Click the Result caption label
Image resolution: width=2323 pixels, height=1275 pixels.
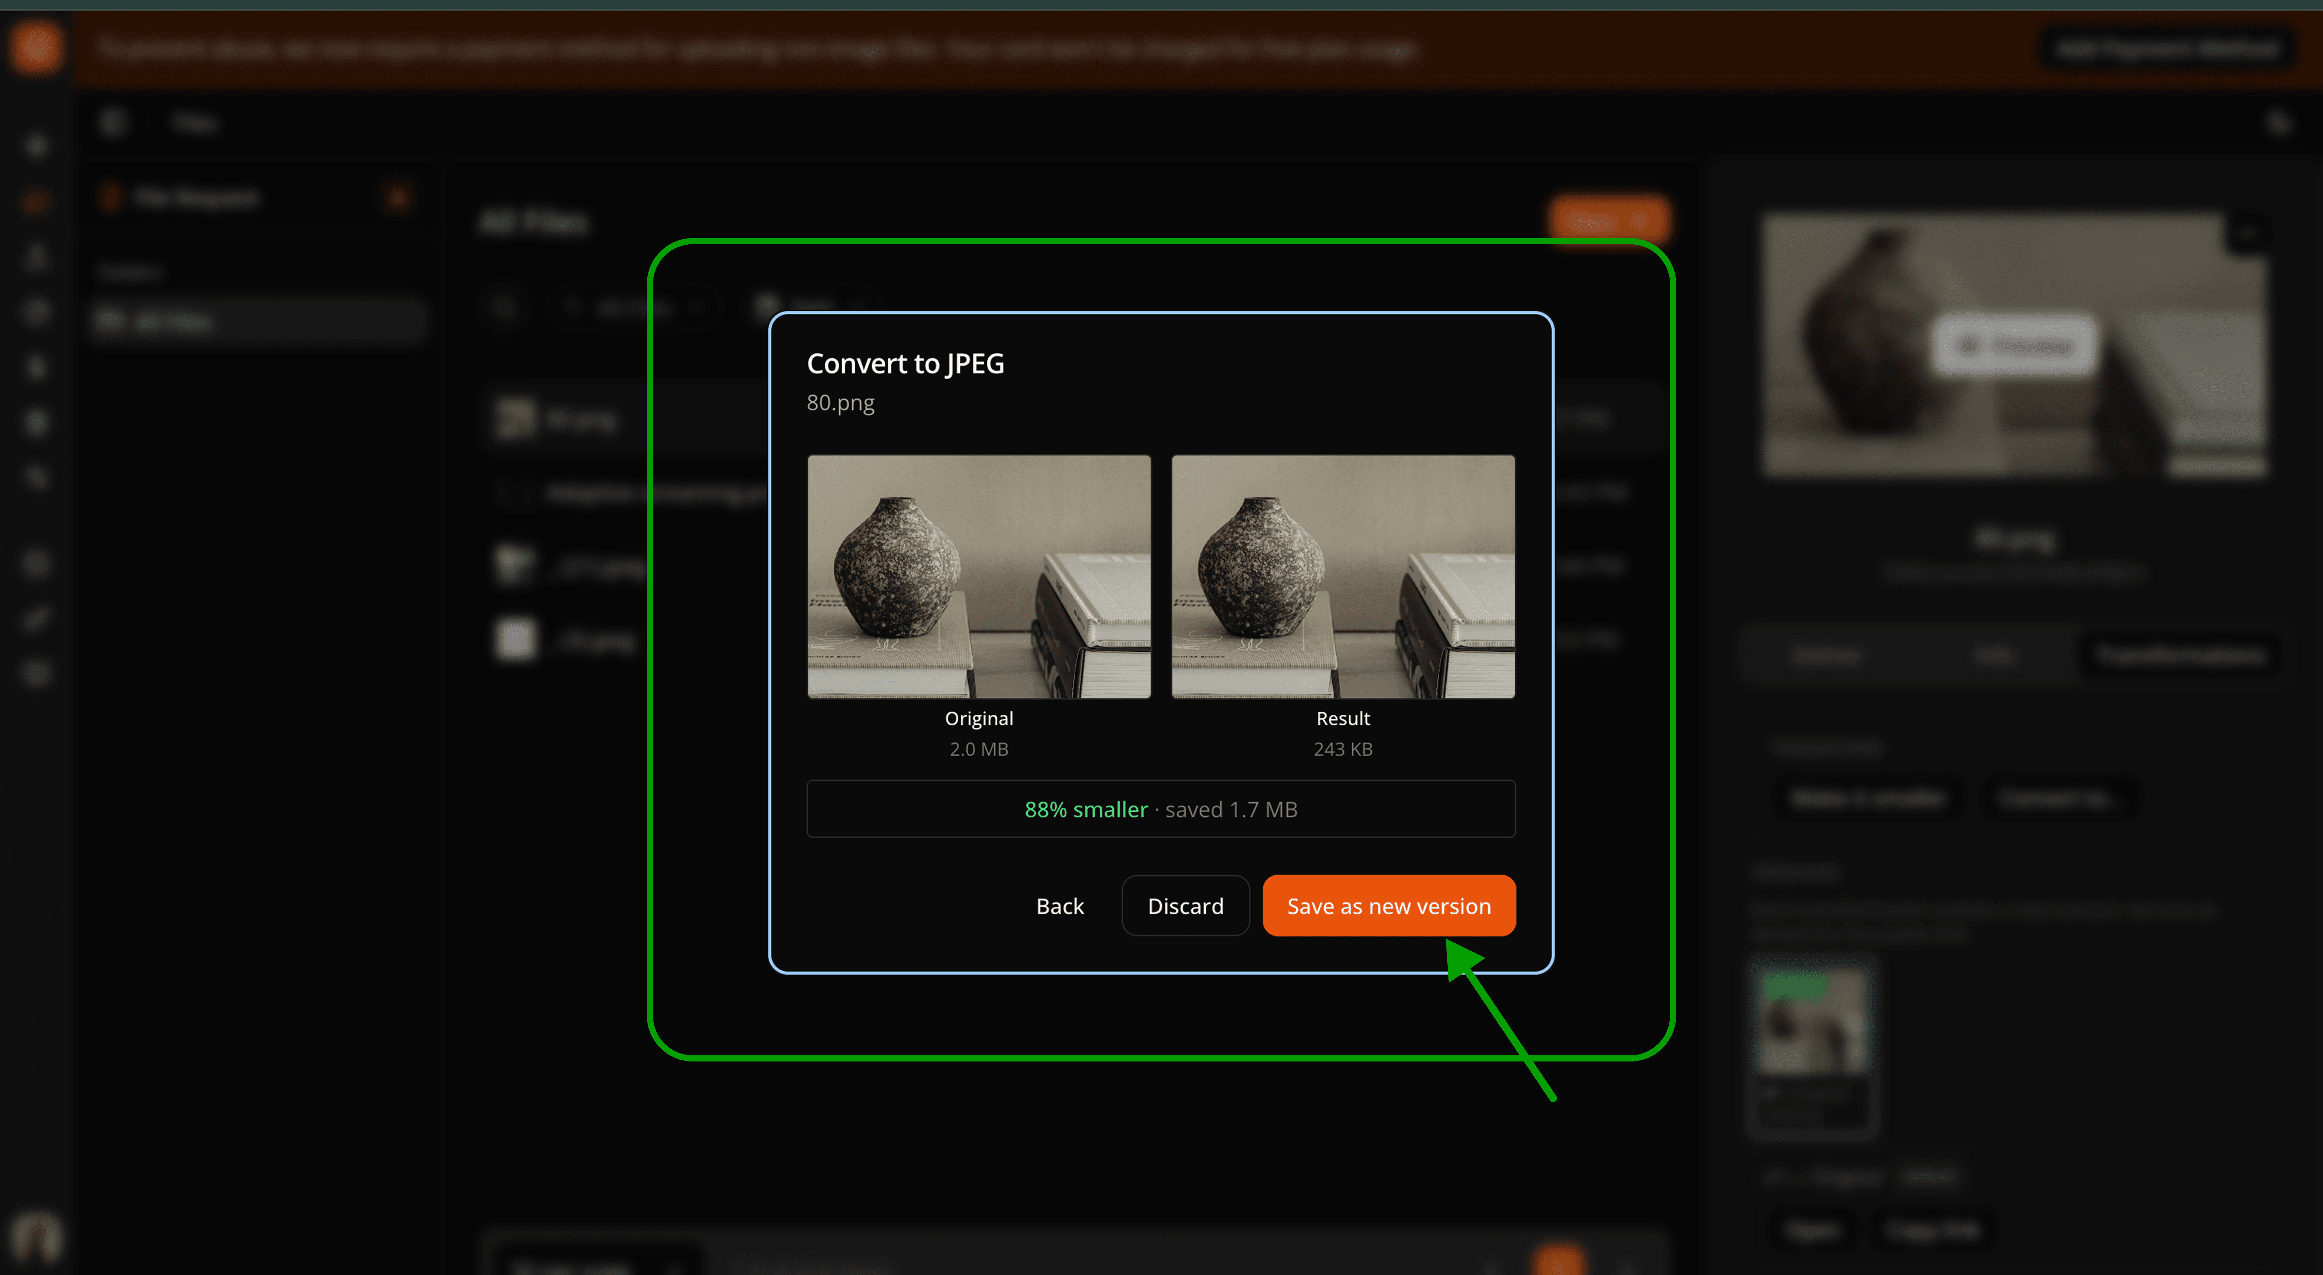(x=1343, y=718)
